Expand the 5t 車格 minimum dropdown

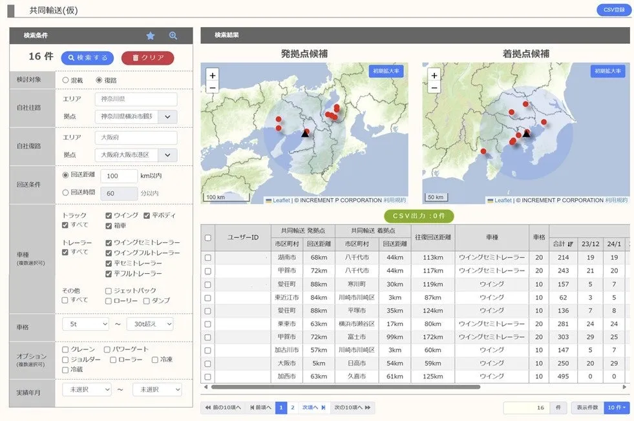pos(85,324)
